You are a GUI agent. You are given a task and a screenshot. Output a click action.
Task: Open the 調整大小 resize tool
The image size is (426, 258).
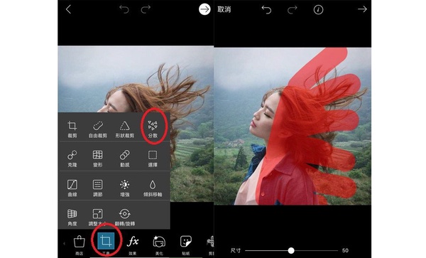tap(98, 217)
